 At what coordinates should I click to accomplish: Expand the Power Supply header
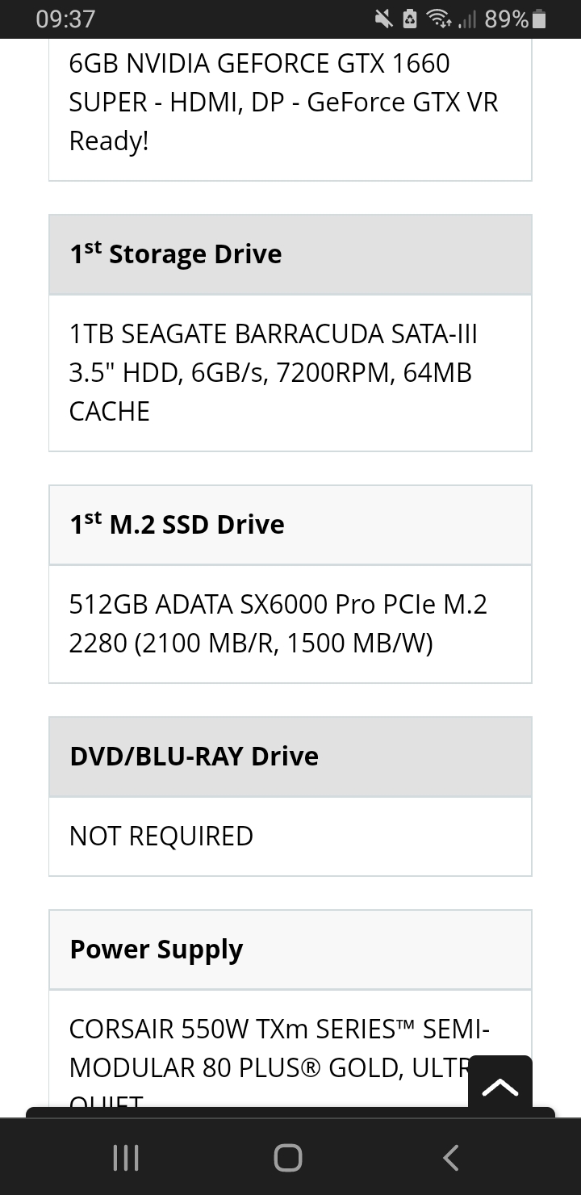tap(290, 950)
